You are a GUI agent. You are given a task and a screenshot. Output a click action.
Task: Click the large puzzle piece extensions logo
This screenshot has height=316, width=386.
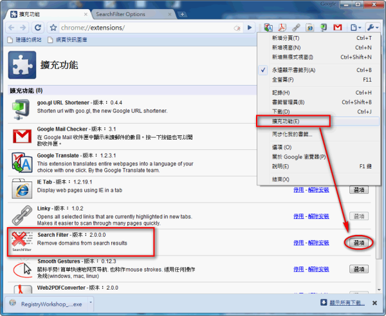click(x=22, y=65)
